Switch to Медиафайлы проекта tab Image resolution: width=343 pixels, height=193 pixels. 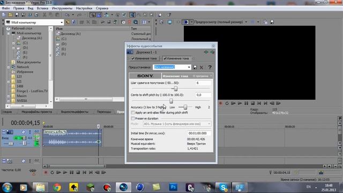pyautogui.click(x=36, y=112)
